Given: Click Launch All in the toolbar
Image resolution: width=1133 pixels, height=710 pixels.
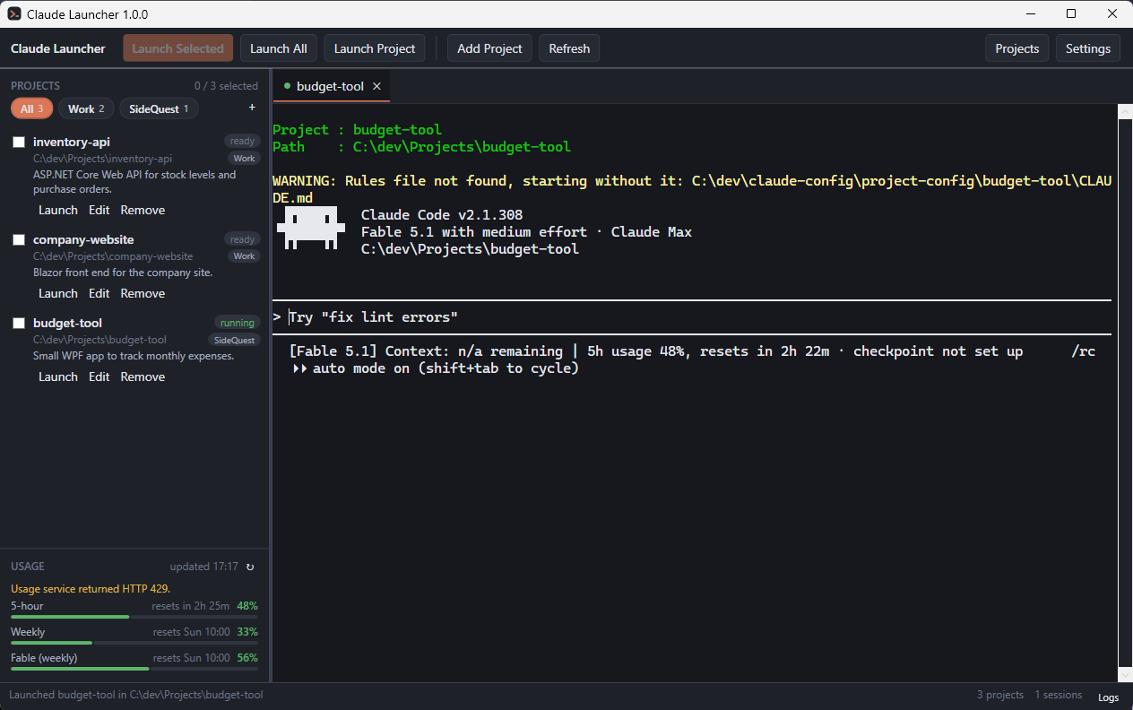Looking at the screenshot, I should point(278,48).
